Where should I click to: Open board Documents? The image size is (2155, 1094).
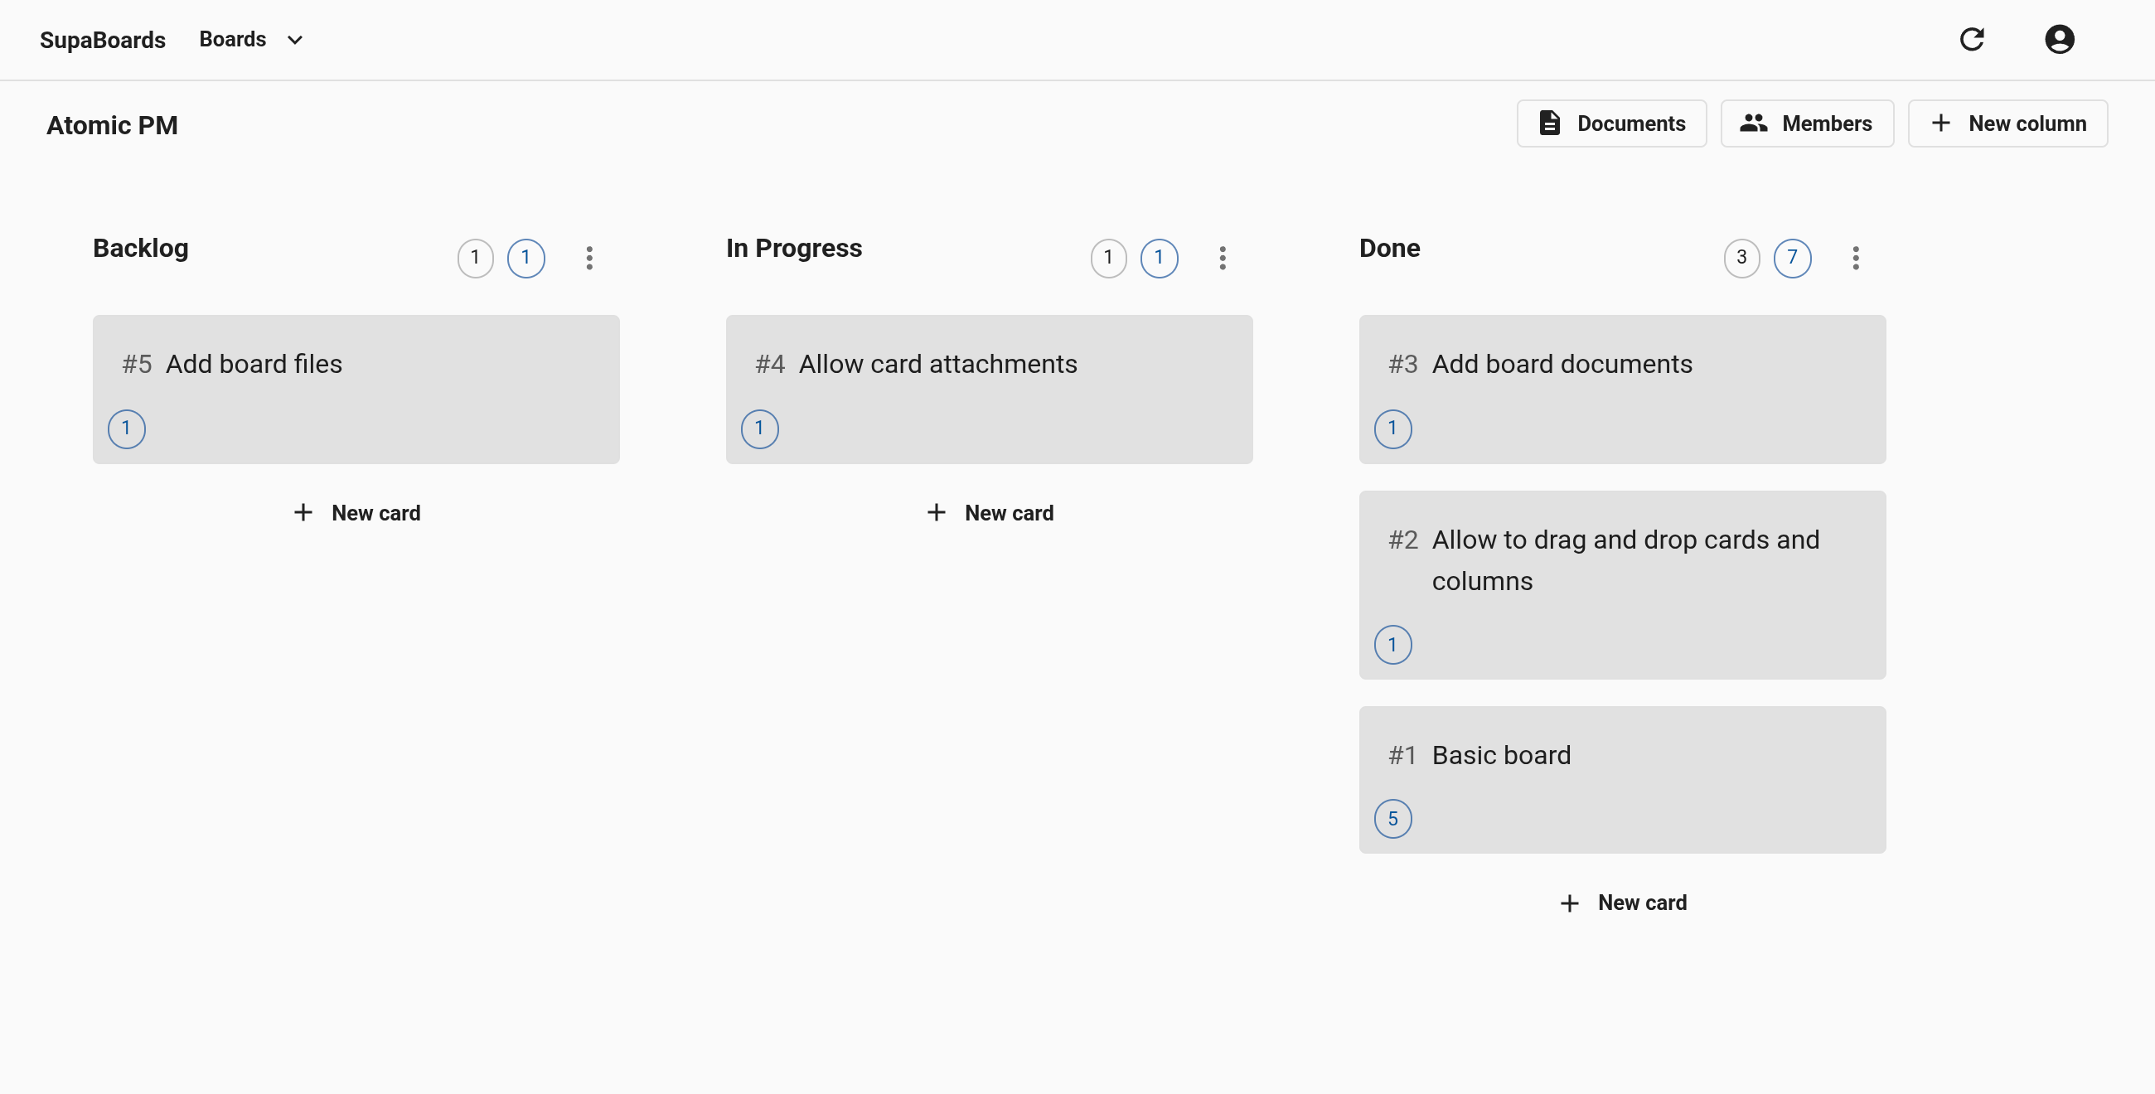(1611, 123)
